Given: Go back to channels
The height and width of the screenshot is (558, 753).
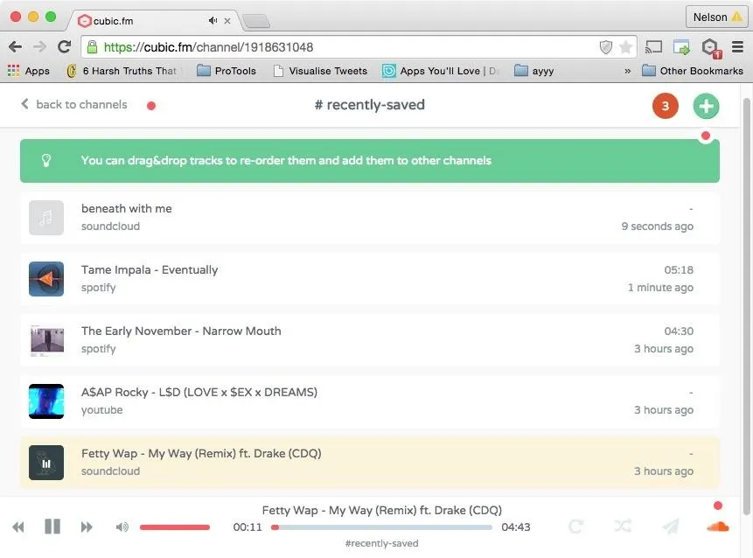Looking at the screenshot, I should (x=74, y=104).
